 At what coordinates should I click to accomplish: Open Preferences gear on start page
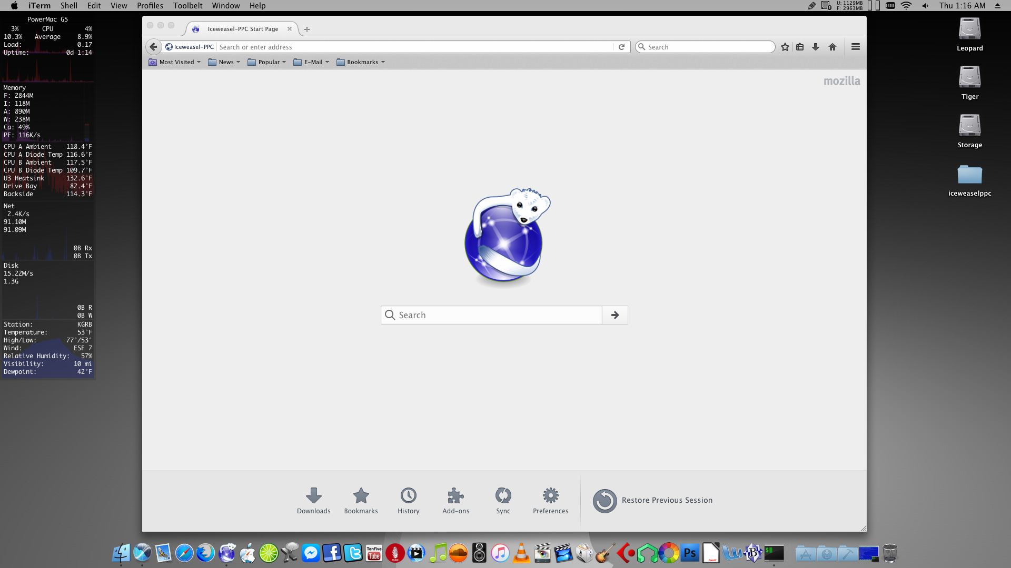[550, 500]
